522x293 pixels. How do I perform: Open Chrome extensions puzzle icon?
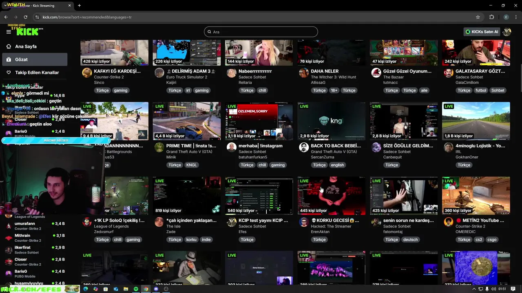[491, 17]
